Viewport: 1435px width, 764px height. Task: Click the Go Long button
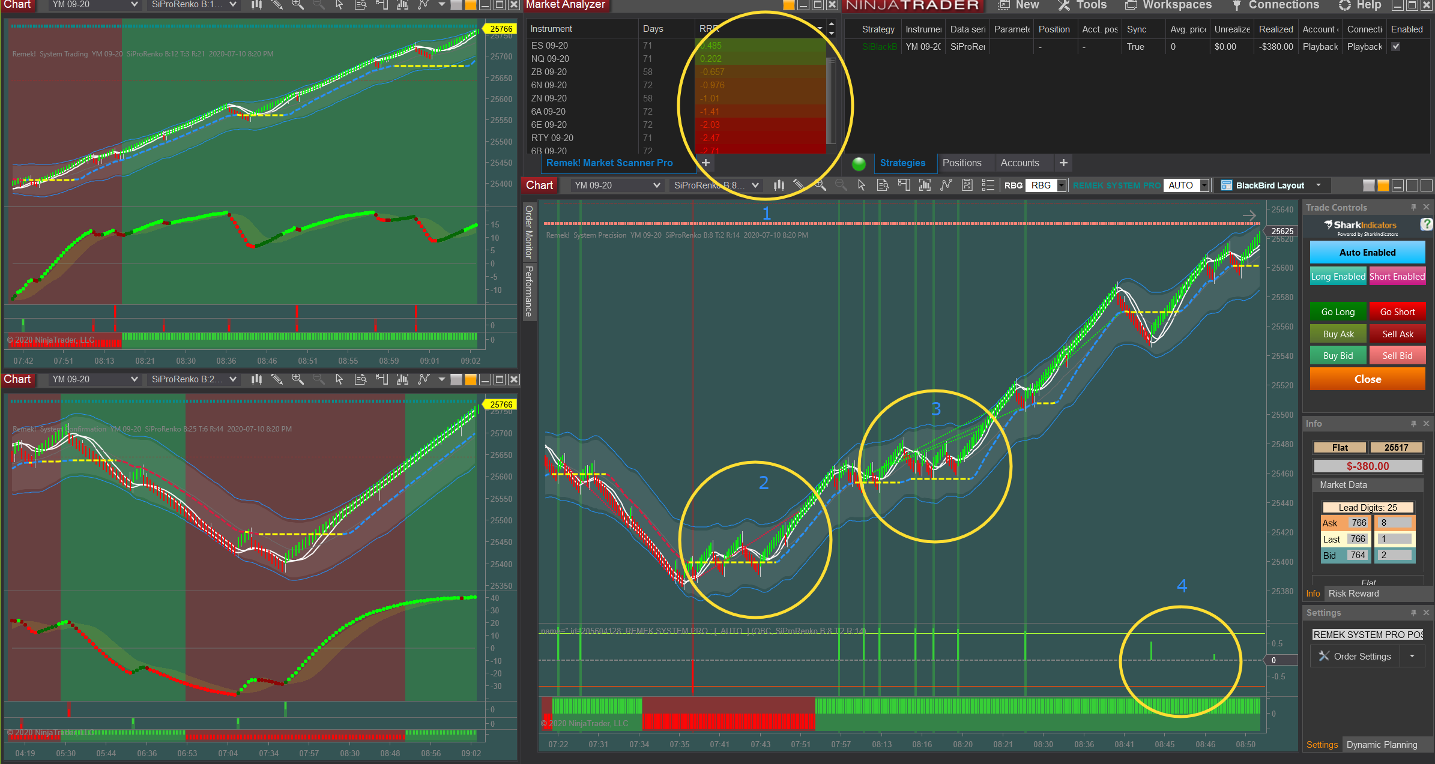(x=1338, y=312)
